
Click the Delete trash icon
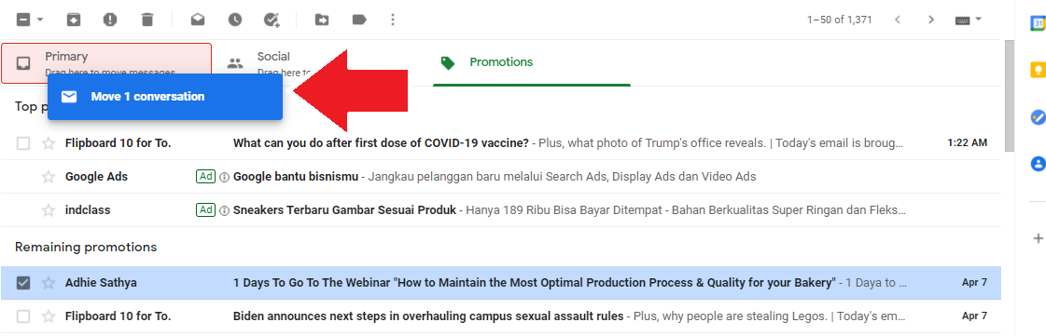[x=147, y=20]
